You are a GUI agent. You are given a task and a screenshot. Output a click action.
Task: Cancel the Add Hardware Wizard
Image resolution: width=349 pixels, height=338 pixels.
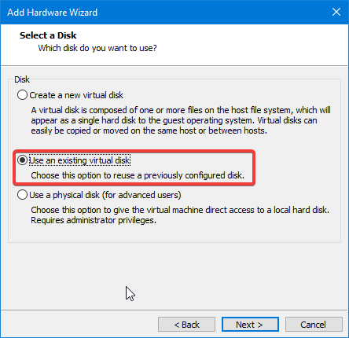click(x=314, y=325)
